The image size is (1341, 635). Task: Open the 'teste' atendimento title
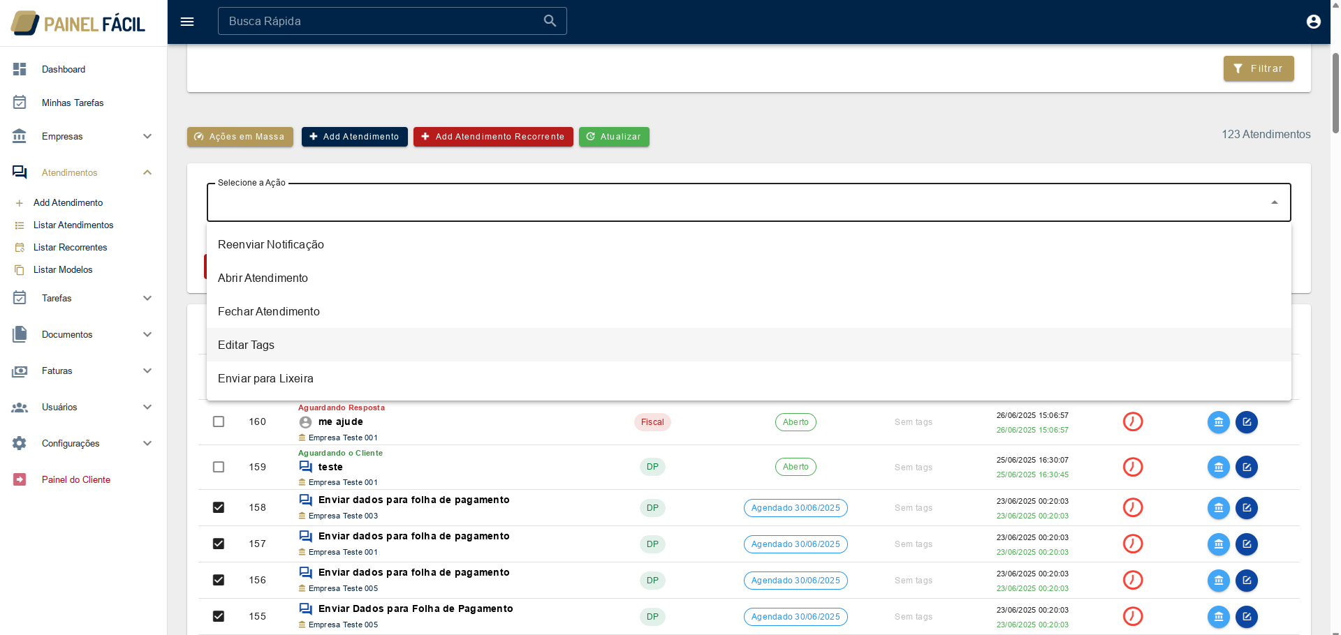point(330,467)
